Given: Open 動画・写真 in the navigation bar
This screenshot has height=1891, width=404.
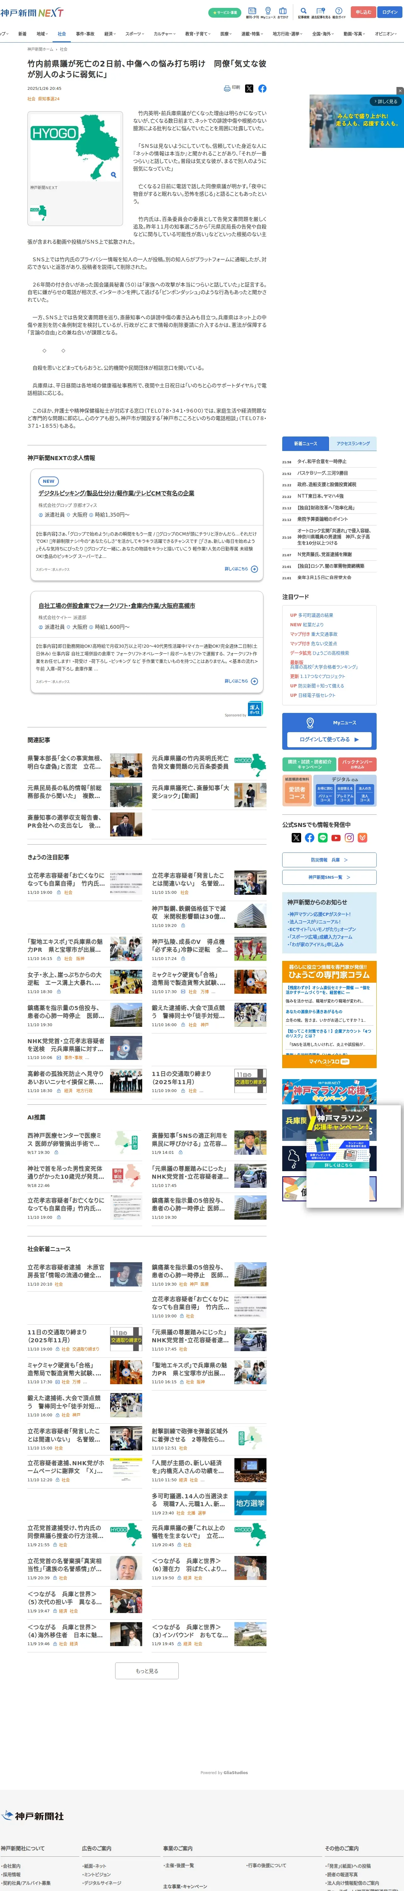Looking at the screenshot, I should (355, 34).
